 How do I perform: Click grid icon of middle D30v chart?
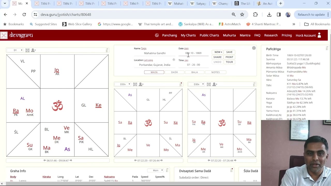coord(135,84)
